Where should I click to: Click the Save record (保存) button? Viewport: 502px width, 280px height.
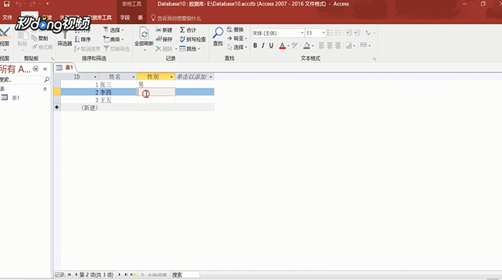[x=164, y=39]
